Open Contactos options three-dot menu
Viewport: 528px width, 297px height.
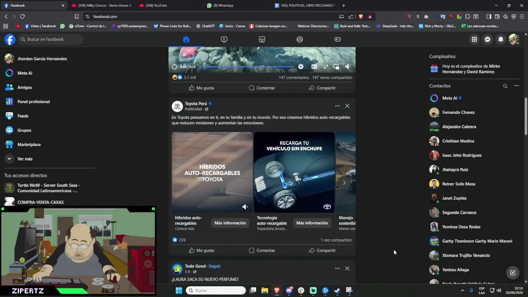(516, 86)
